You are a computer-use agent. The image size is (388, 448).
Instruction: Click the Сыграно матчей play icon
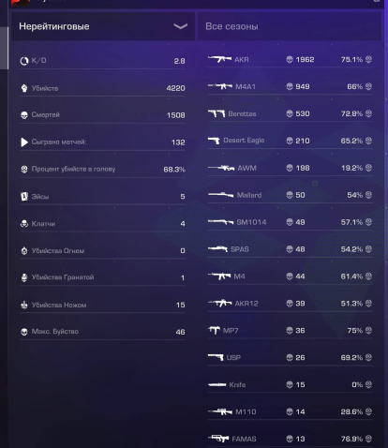pyautogui.click(x=24, y=142)
